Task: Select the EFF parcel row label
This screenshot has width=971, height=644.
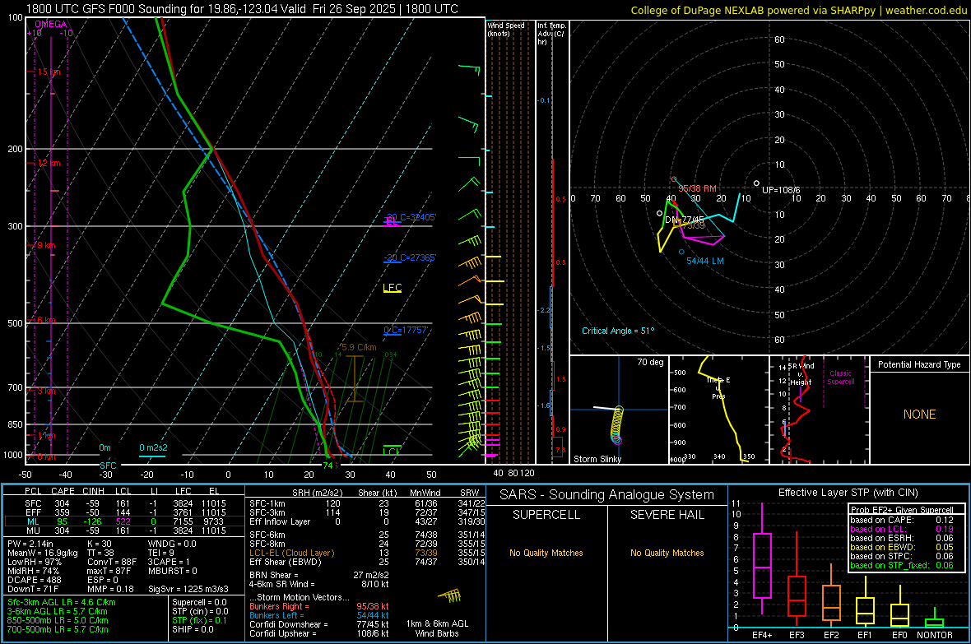Action: click(34, 512)
